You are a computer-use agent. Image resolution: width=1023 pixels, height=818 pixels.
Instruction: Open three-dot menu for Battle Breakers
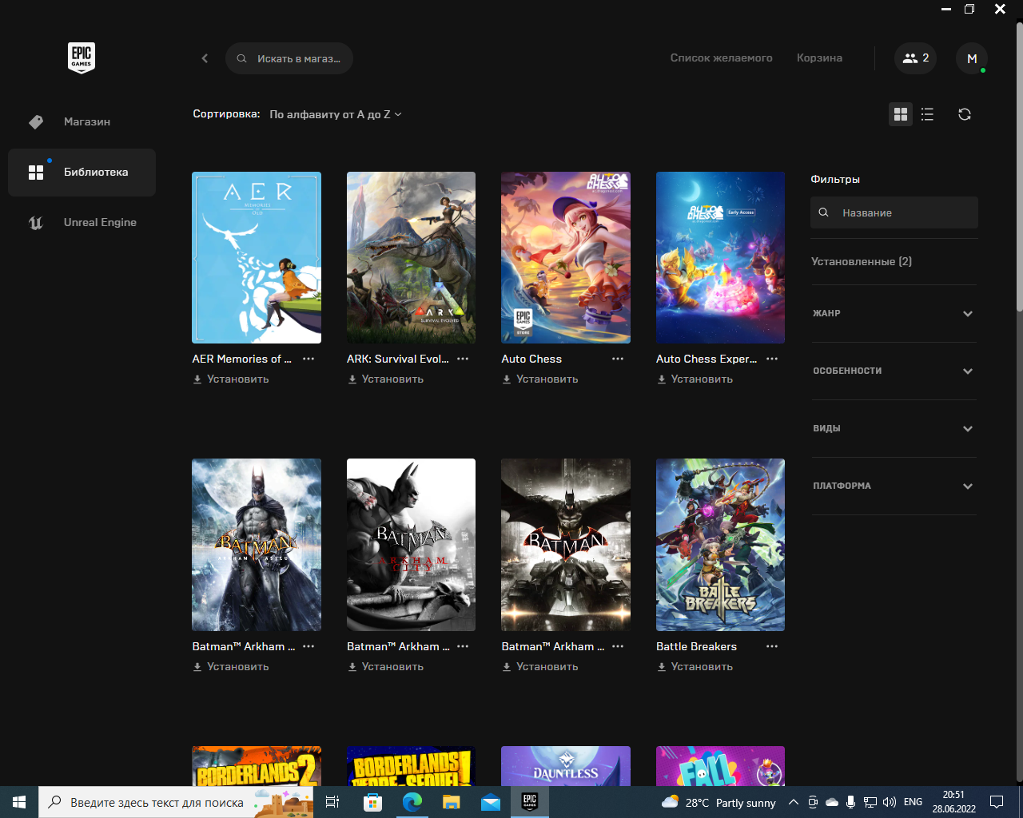pyautogui.click(x=772, y=646)
